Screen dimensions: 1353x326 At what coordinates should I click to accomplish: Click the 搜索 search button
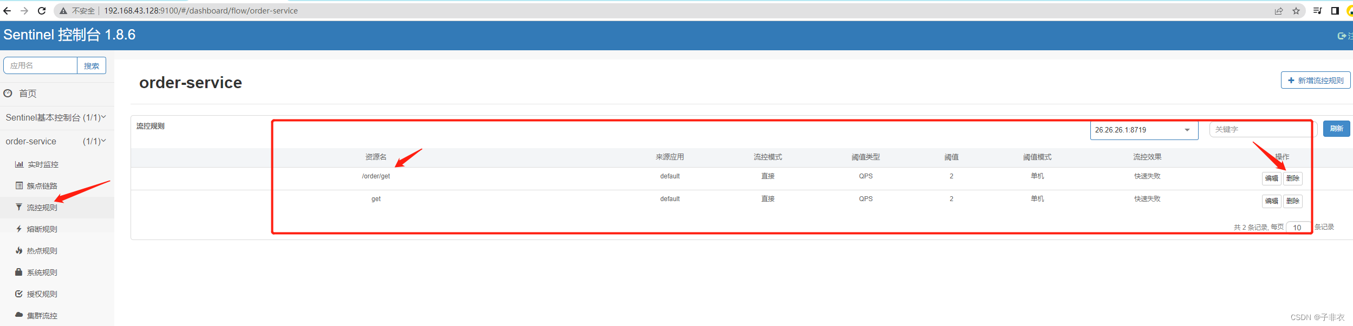click(x=92, y=65)
